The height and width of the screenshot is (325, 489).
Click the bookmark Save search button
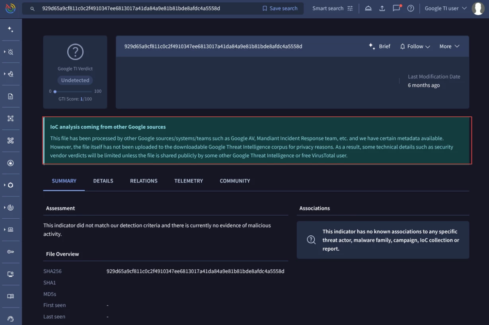click(280, 8)
